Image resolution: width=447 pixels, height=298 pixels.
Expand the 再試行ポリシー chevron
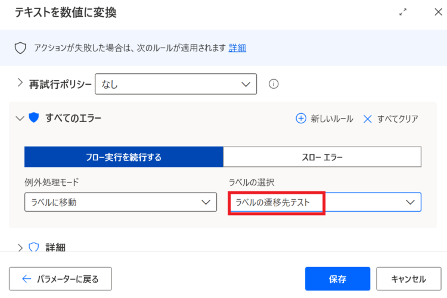(20, 83)
